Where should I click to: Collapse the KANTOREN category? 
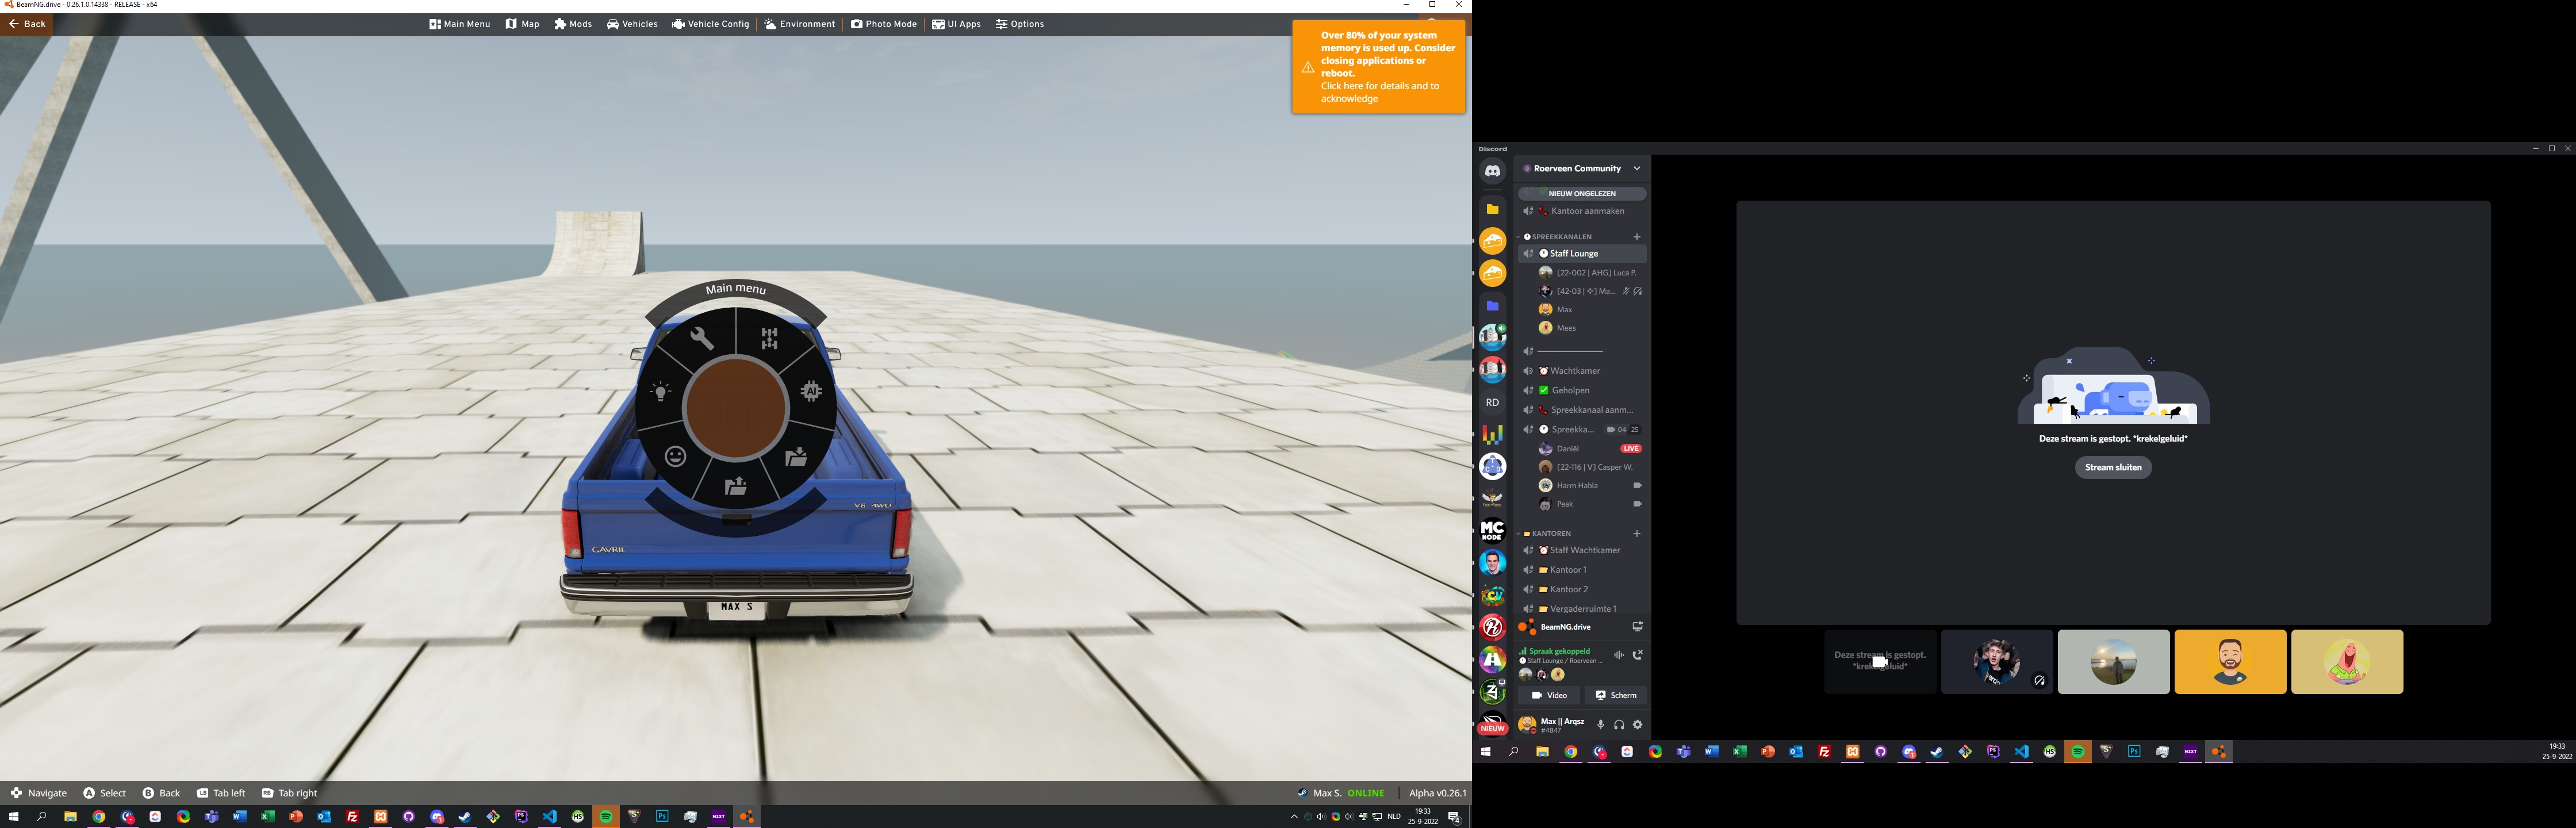[1551, 534]
